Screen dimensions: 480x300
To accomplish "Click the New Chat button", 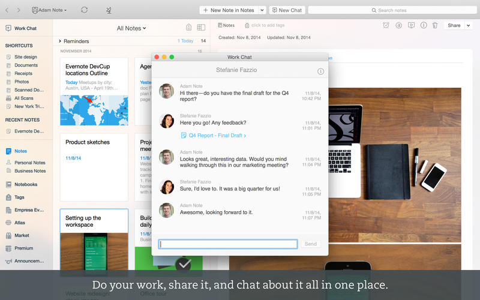I will pos(287,10).
